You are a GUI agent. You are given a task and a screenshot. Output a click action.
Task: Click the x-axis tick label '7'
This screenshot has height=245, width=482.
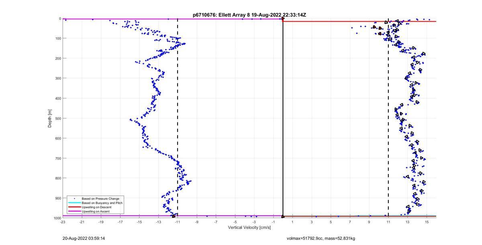[x=350, y=222]
